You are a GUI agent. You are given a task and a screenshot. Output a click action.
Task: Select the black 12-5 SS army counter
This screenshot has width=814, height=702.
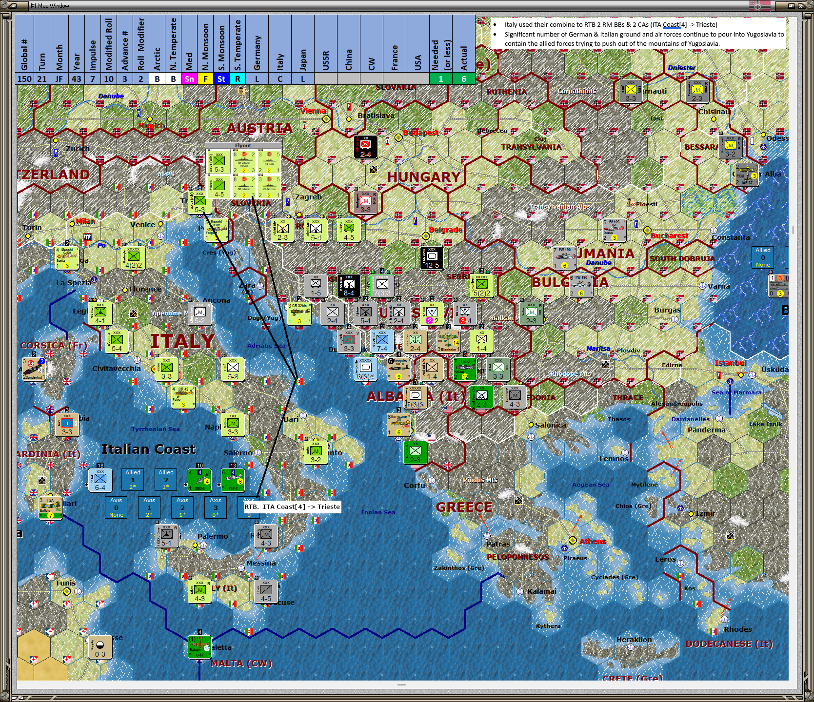[432, 258]
